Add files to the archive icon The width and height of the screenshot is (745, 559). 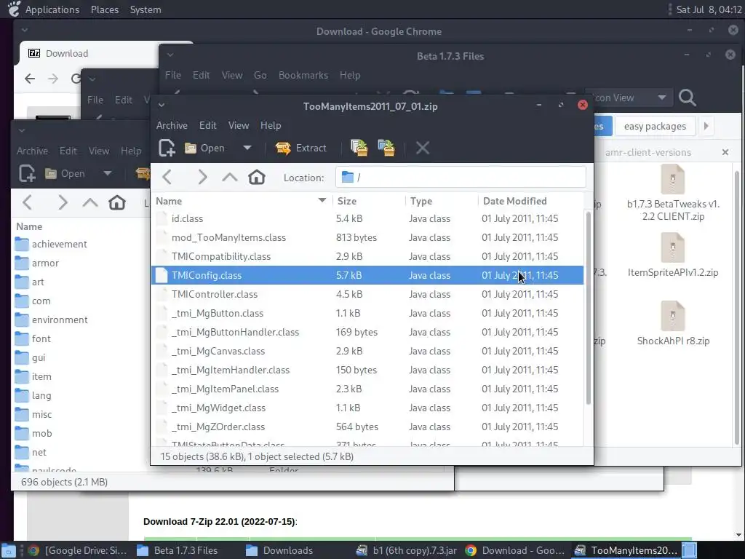click(359, 148)
